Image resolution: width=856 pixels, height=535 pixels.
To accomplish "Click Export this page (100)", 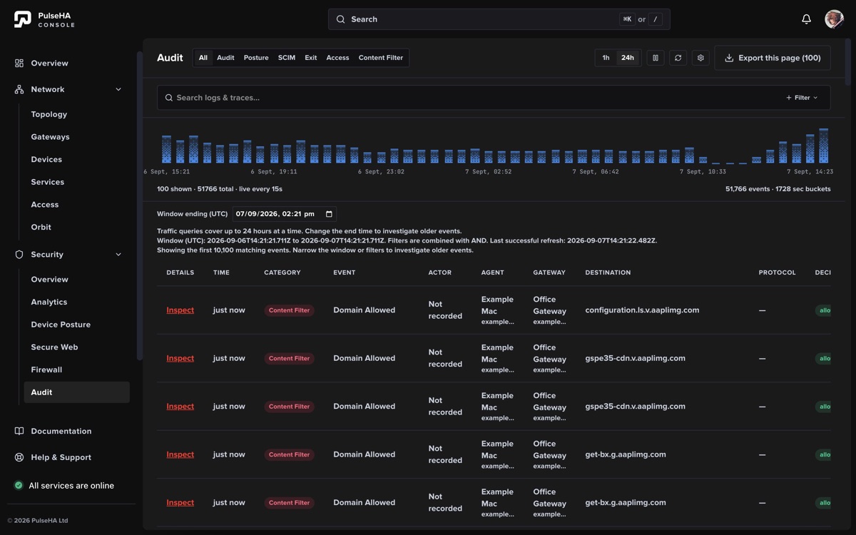I will pos(773,58).
